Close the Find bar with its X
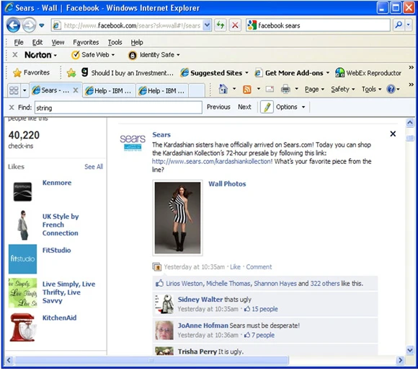418x369 pixels. pos(12,108)
